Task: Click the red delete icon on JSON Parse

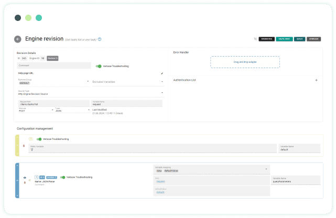Action: pos(24,182)
